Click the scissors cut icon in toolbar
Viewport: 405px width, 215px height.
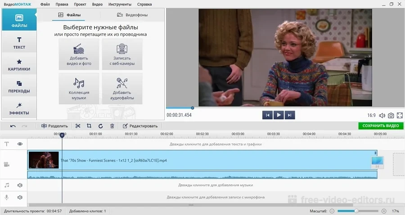coord(78,126)
